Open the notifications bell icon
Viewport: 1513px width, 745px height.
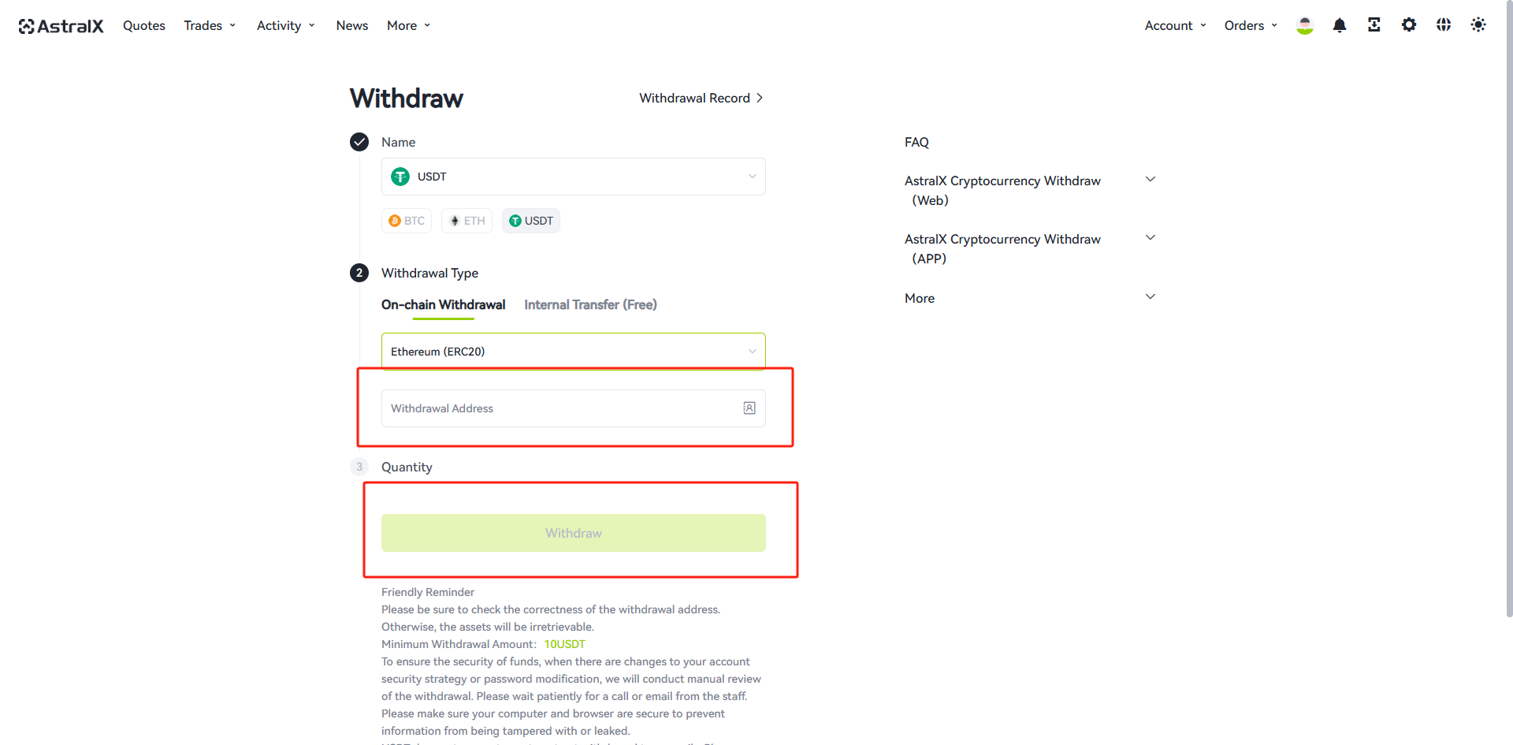tap(1339, 25)
